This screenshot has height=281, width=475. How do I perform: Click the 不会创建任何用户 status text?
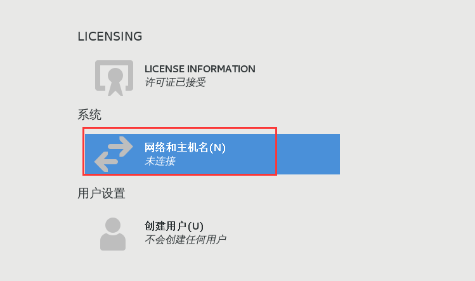(x=185, y=240)
